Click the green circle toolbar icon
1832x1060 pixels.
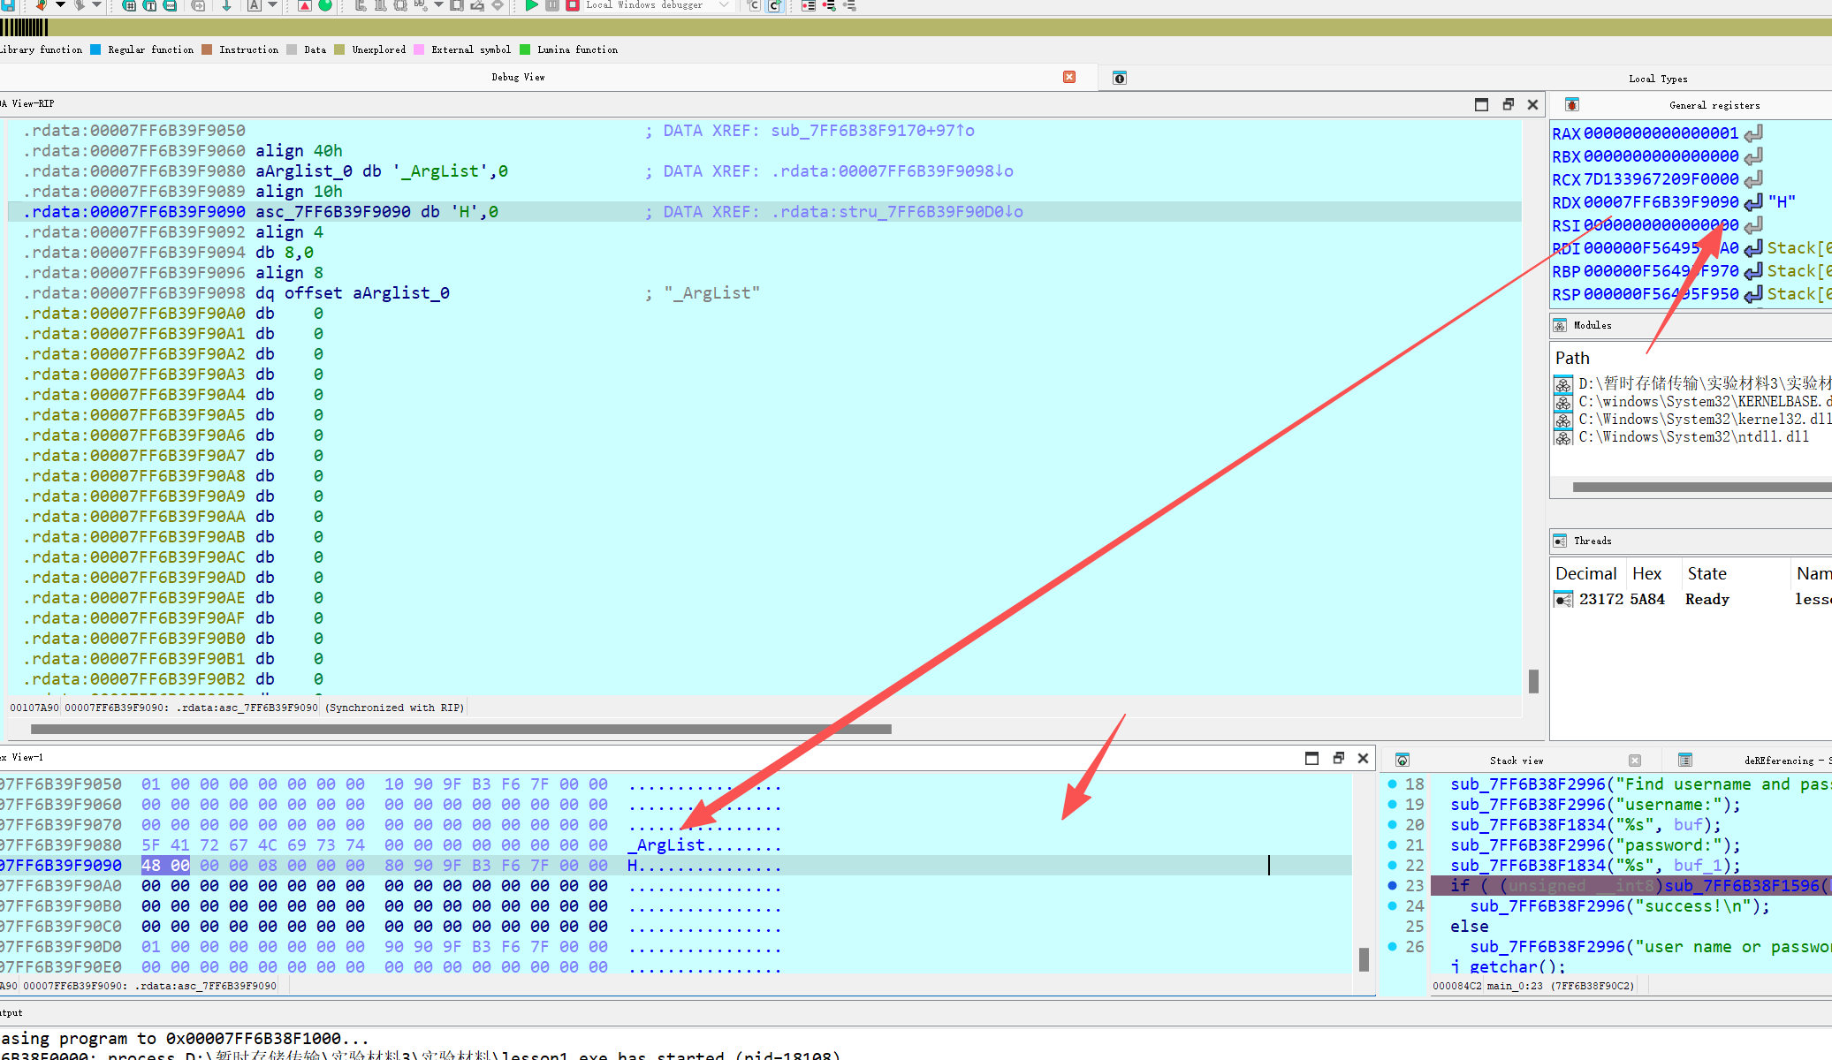(325, 5)
